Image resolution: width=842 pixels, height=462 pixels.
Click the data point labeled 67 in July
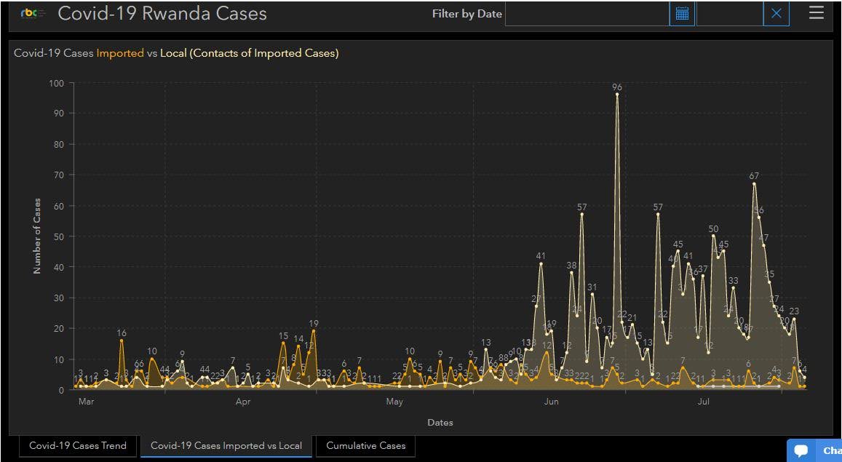pyautogui.click(x=754, y=183)
